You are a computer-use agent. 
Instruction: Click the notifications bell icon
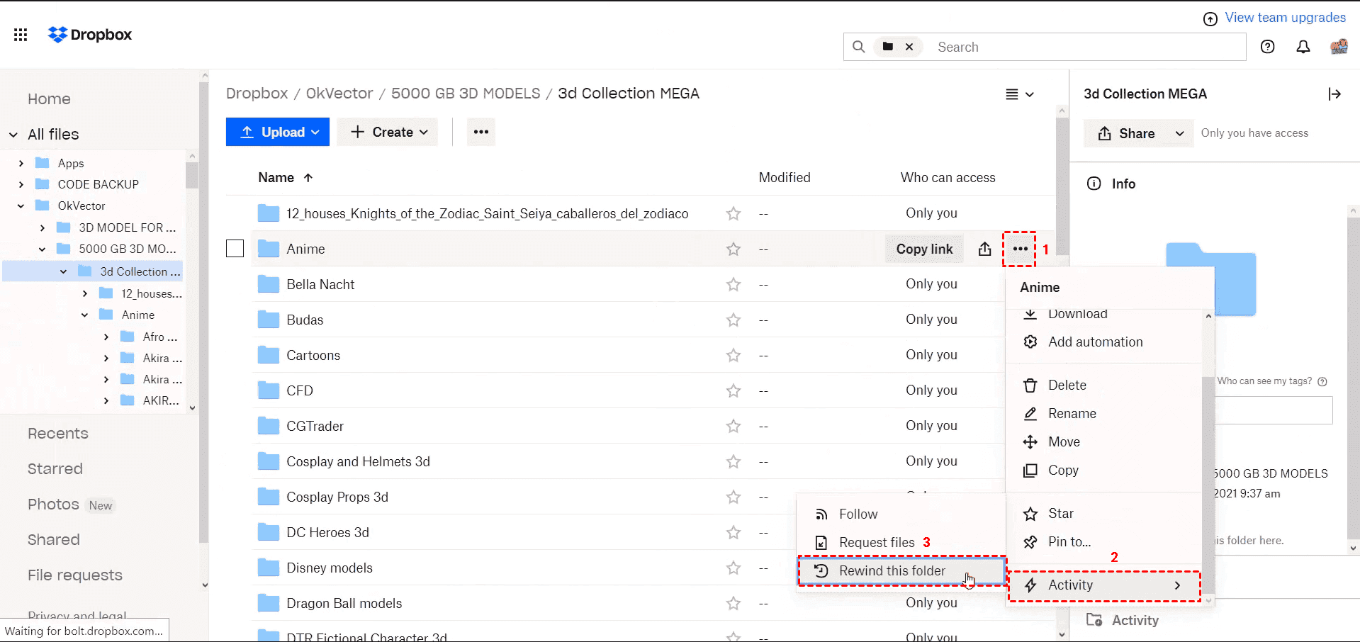[1303, 47]
